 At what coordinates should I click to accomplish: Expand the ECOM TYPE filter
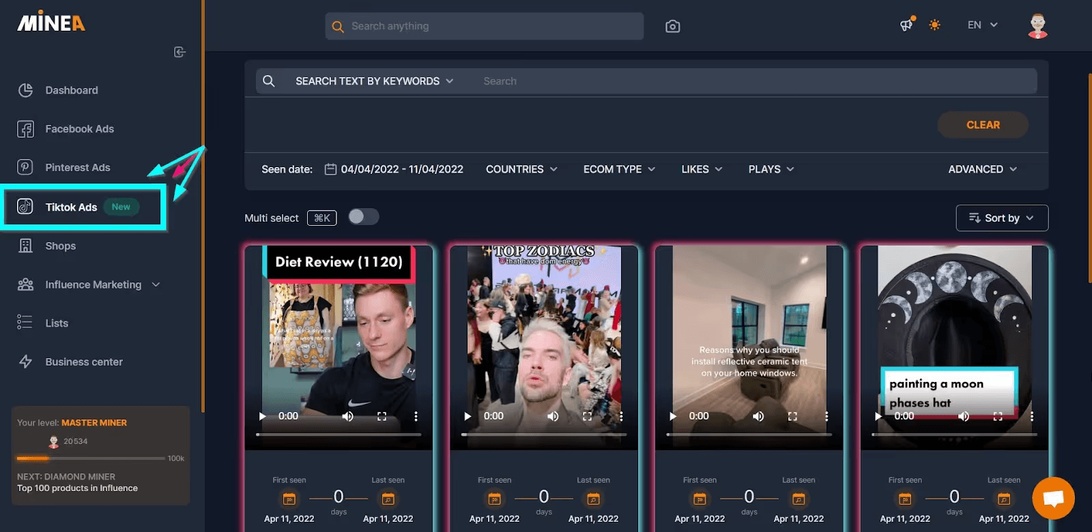[619, 169]
